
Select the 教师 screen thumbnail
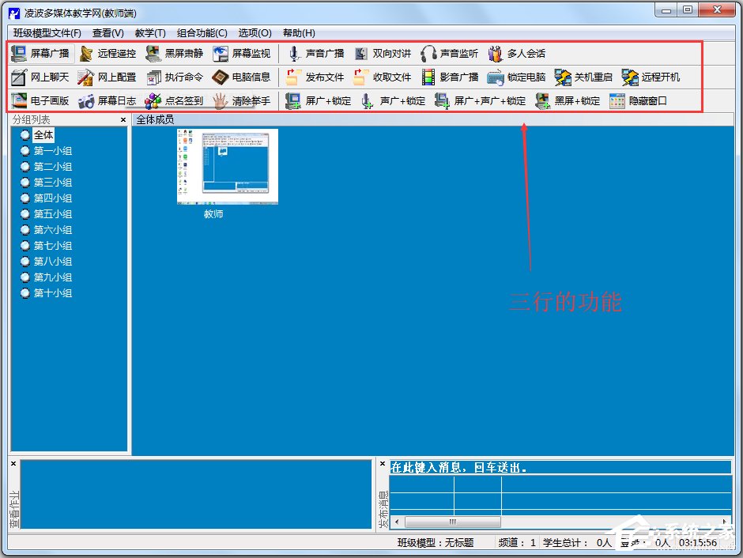228,167
